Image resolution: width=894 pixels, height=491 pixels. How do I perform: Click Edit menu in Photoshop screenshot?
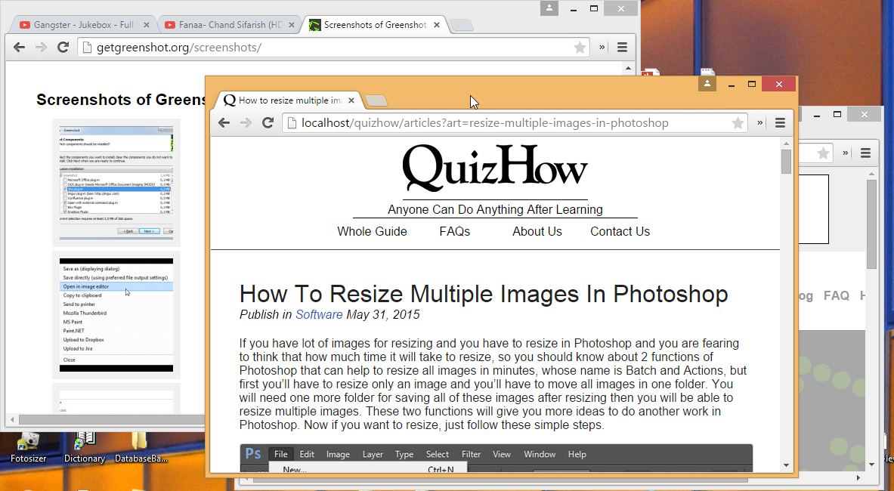click(x=307, y=454)
